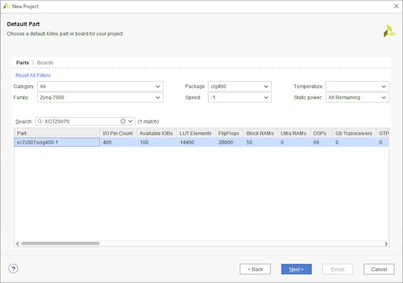The width and height of the screenshot is (403, 283).
Task: Open the Speed dropdown
Action: point(266,97)
